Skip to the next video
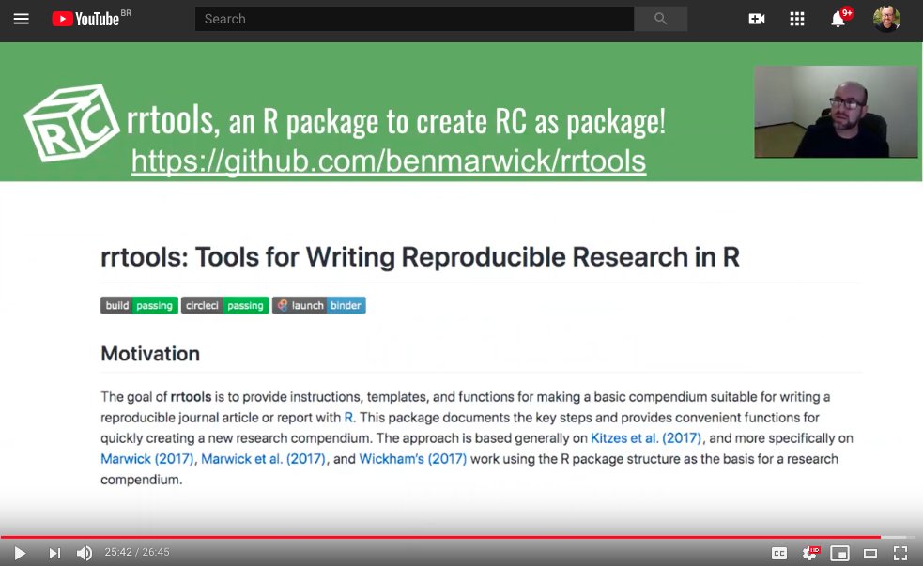 (54, 553)
